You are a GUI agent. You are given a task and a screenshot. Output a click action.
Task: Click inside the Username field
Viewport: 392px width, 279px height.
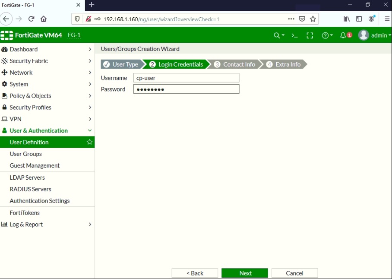186,78
